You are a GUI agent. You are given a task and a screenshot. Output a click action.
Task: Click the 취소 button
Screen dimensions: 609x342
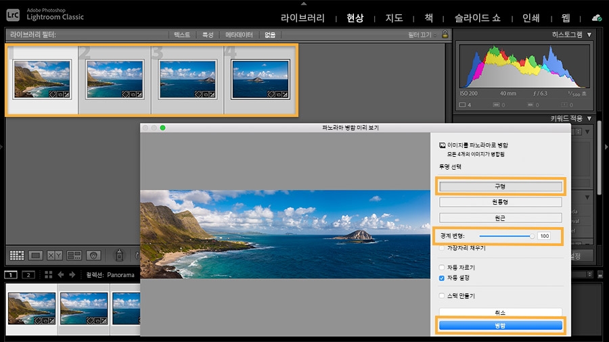point(500,312)
